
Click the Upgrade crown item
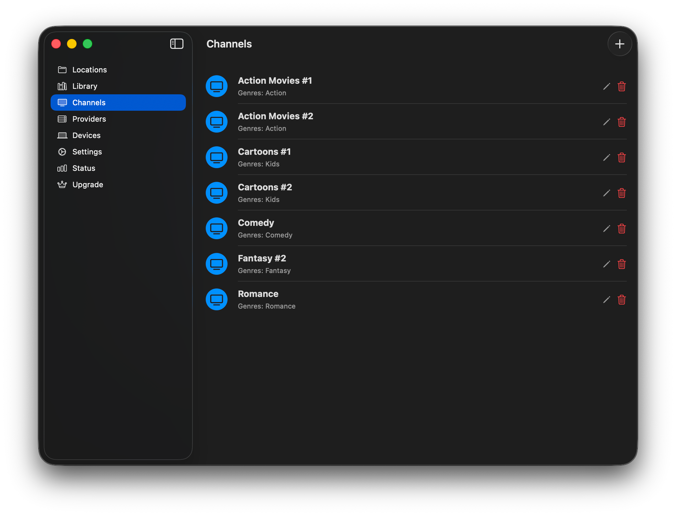(87, 185)
